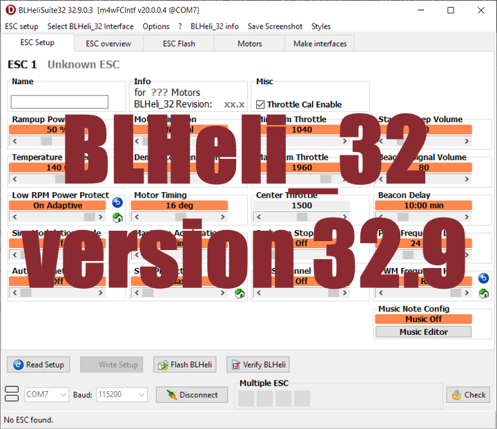This screenshot has height=429, width=497.
Task: Click fourth Multiple ESC selector box
Action: pyautogui.click(x=302, y=399)
